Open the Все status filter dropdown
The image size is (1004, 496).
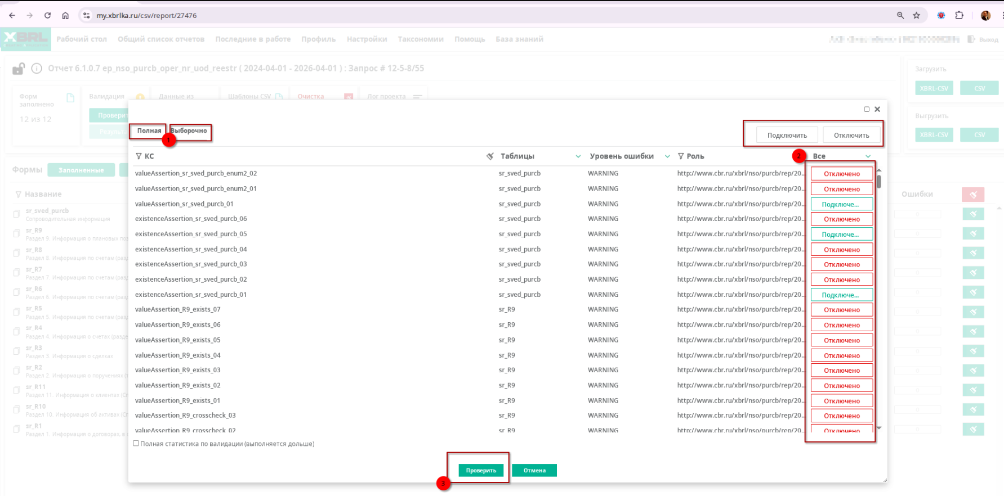pyautogui.click(x=868, y=156)
